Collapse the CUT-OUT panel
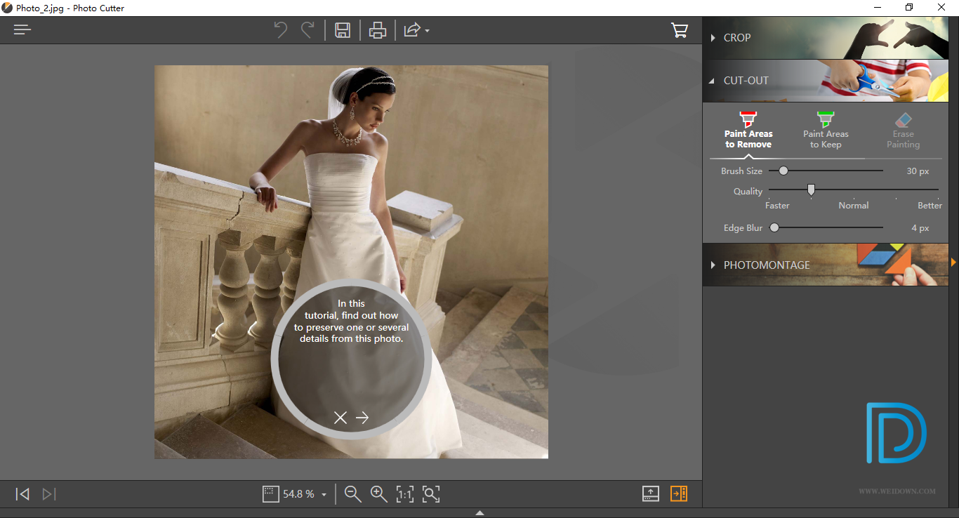The width and height of the screenshot is (959, 518). coord(826,81)
